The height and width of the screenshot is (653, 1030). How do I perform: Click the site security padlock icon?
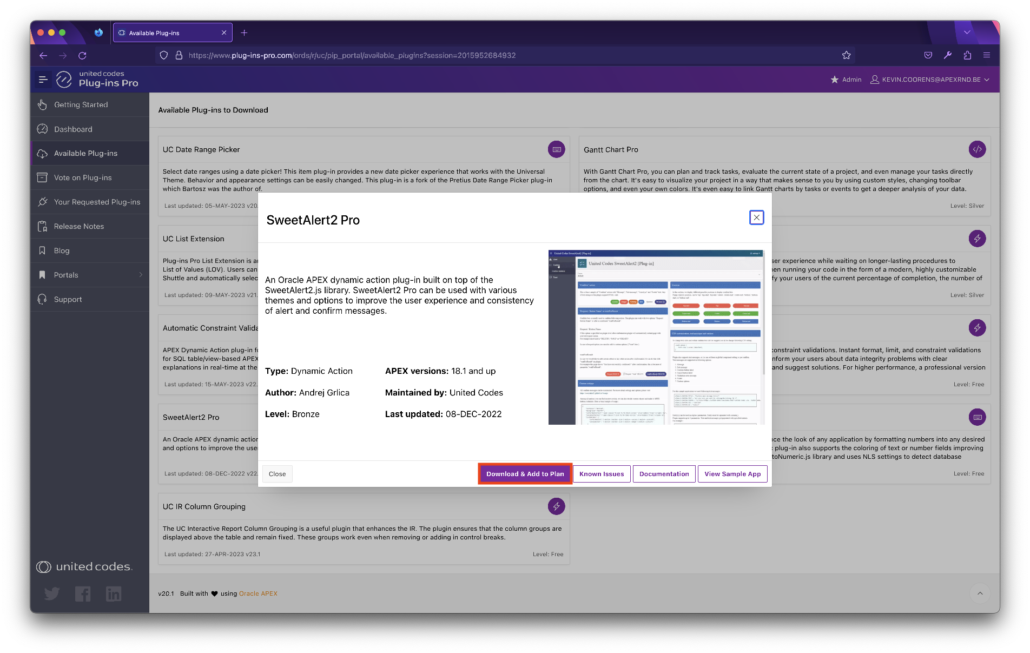[179, 55]
